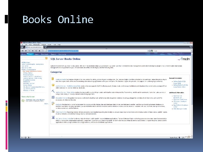Click the More link under Community Content
This screenshot has width=203, height=152.
point(46,104)
